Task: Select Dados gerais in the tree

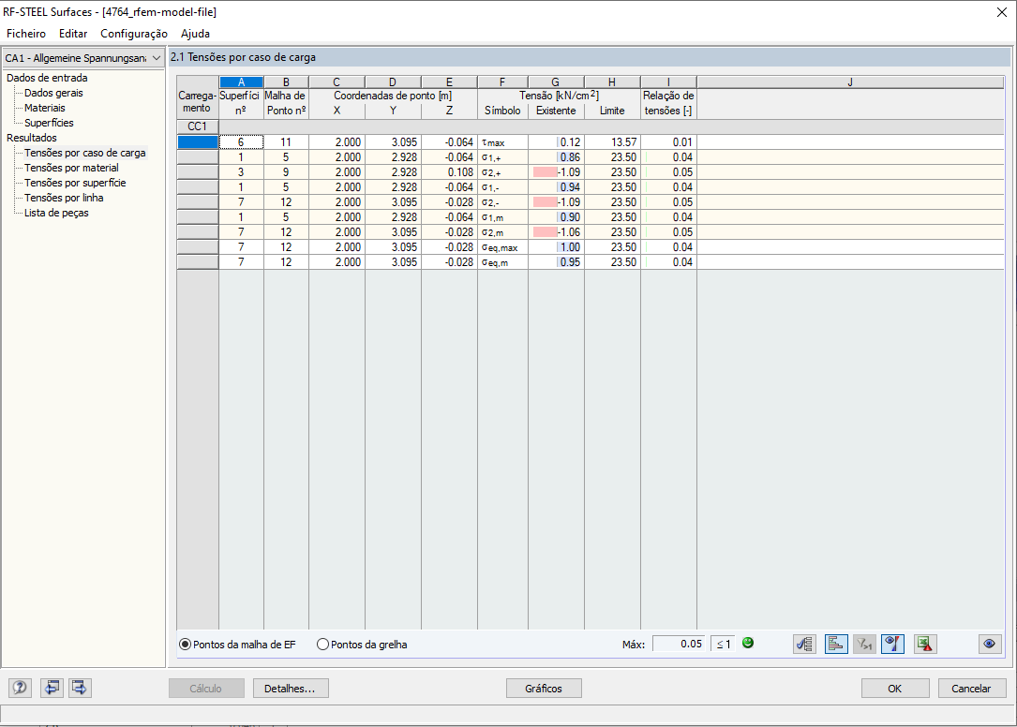Action: [x=53, y=93]
